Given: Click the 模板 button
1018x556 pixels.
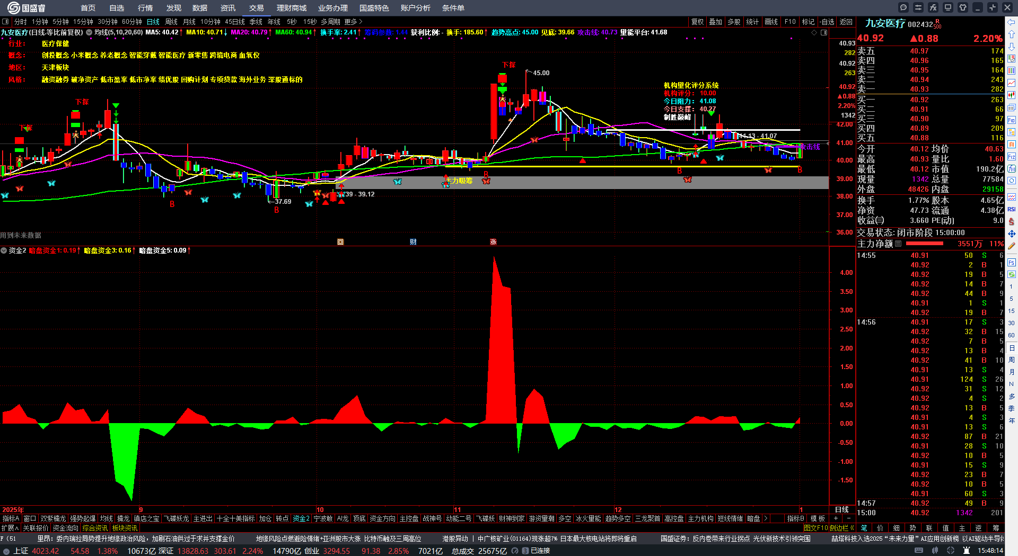Looking at the screenshot, I should tap(818, 518).
